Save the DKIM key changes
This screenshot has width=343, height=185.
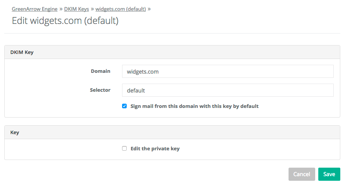tap(329, 174)
